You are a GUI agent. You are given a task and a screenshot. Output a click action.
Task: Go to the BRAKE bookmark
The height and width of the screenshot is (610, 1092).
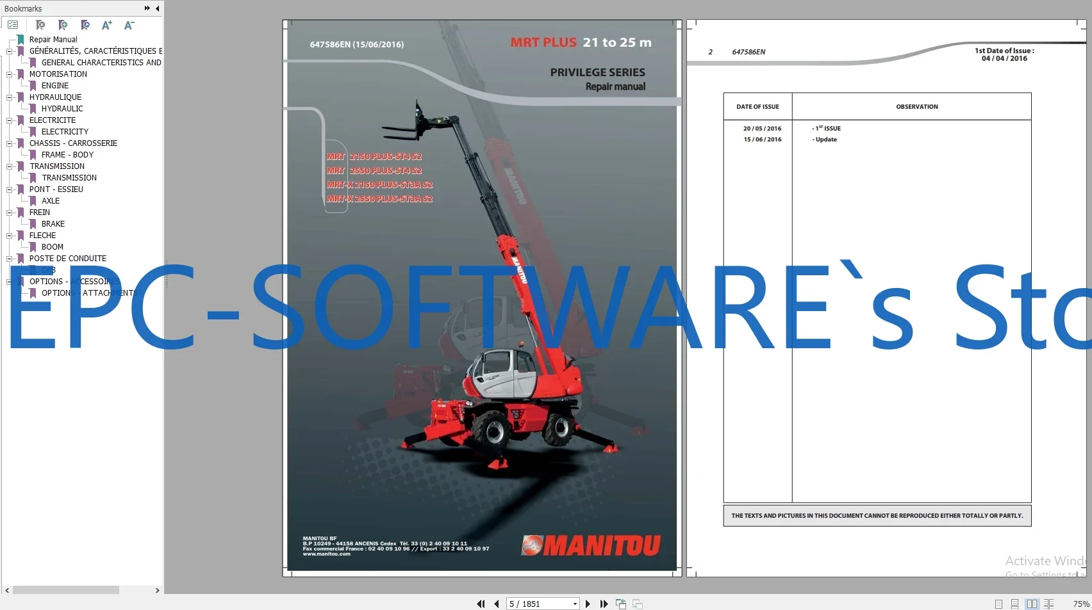pos(53,224)
